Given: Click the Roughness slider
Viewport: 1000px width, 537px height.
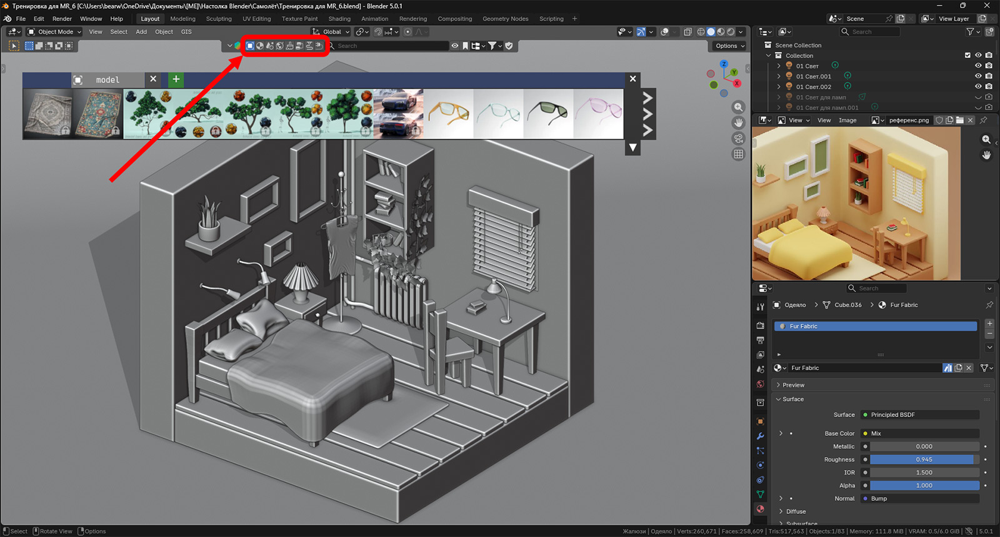Looking at the screenshot, I should pos(924,460).
